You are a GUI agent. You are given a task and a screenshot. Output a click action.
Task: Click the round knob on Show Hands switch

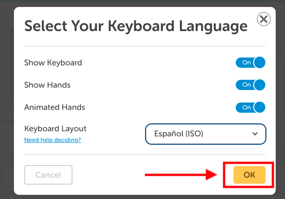(x=259, y=85)
